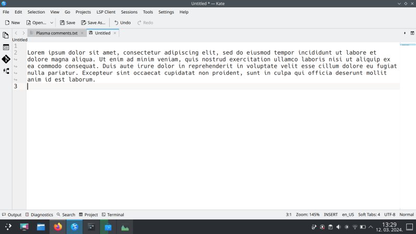
Task: Open the Help menu
Action: point(184,12)
